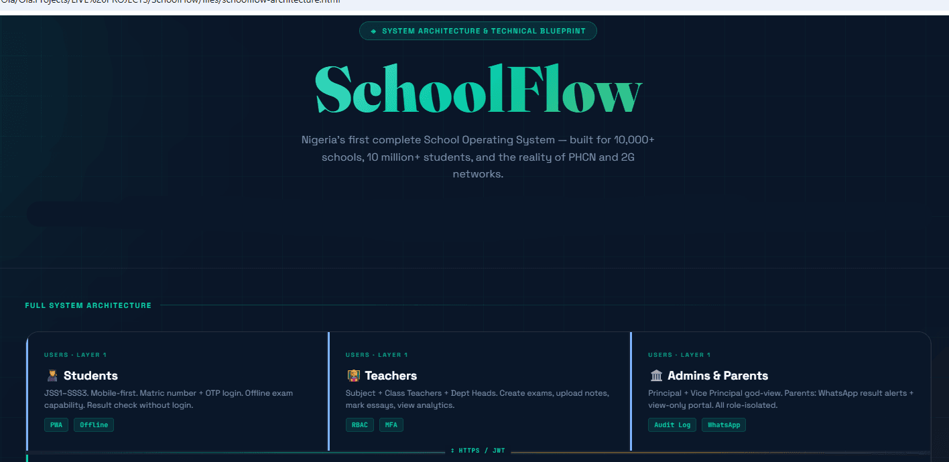Click the Students card heading
The image size is (949, 462).
point(90,376)
